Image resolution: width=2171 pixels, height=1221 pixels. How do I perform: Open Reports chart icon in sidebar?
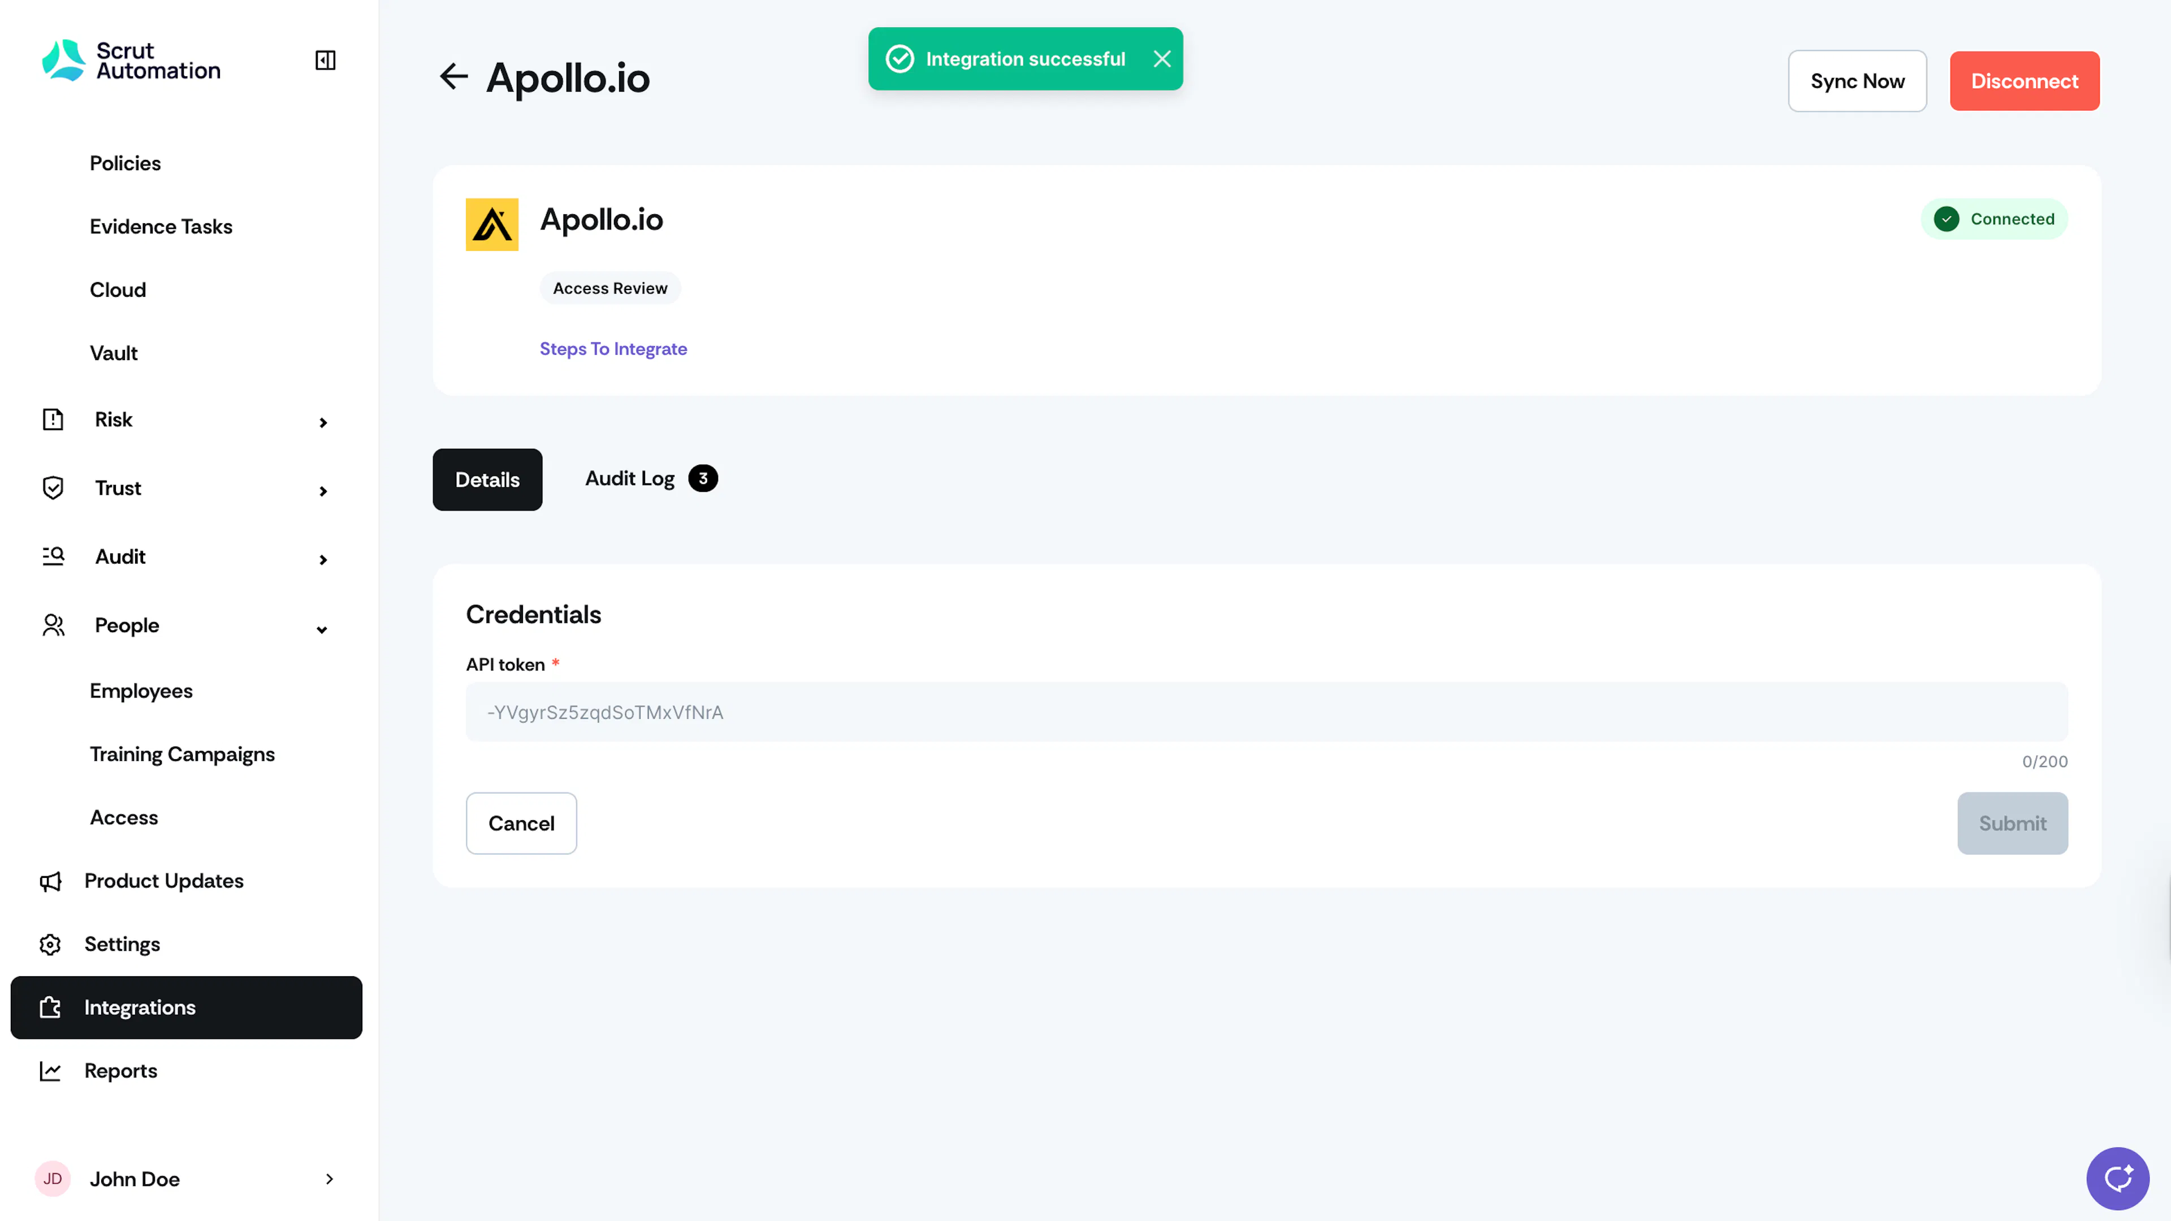50,1070
